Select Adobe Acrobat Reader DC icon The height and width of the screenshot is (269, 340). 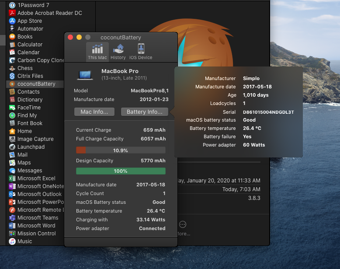click(x=12, y=13)
